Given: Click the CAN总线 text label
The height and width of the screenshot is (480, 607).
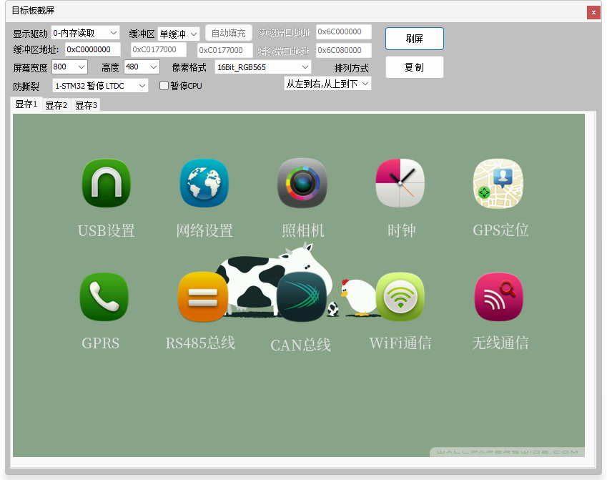Looking at the screenshot, I should point(301,345).
